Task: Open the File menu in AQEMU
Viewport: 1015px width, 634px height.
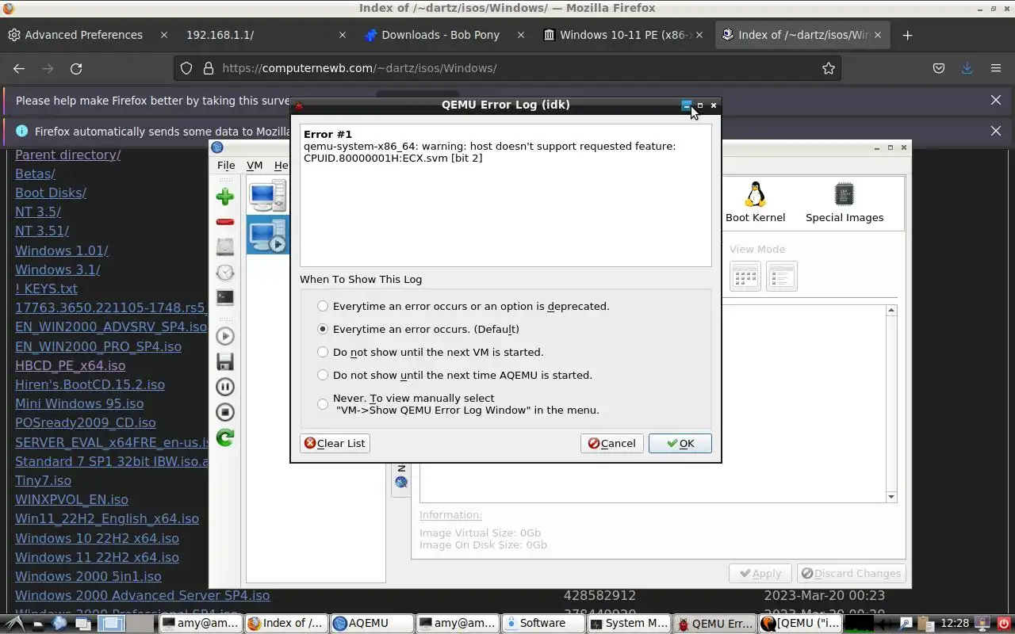Action: (x=226, y=166)
